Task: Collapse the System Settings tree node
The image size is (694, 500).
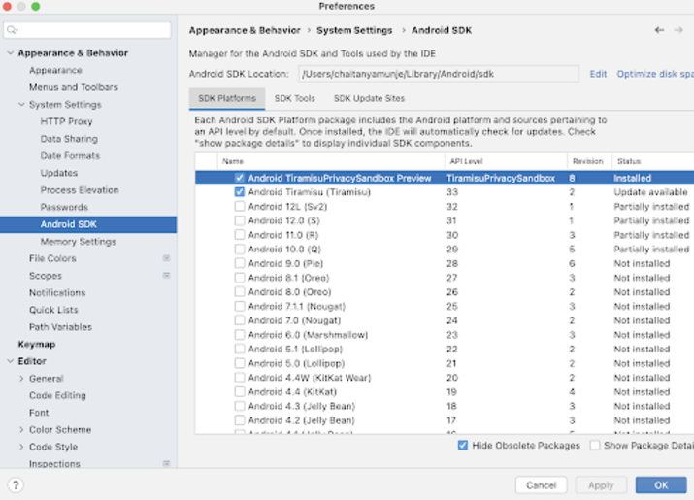Action: tap(22, 105)
